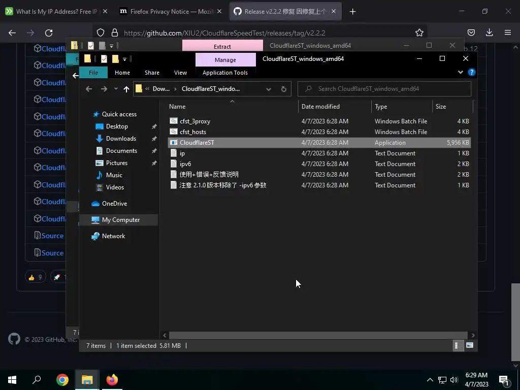This screenshot has height=390, width=520.
Task: Select the CloudflareST application icon
Action: click(174, 142)
